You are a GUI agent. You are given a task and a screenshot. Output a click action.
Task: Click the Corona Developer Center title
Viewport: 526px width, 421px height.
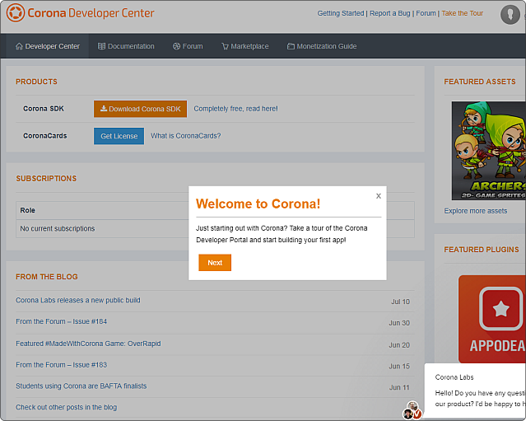(x=91, y=13)
